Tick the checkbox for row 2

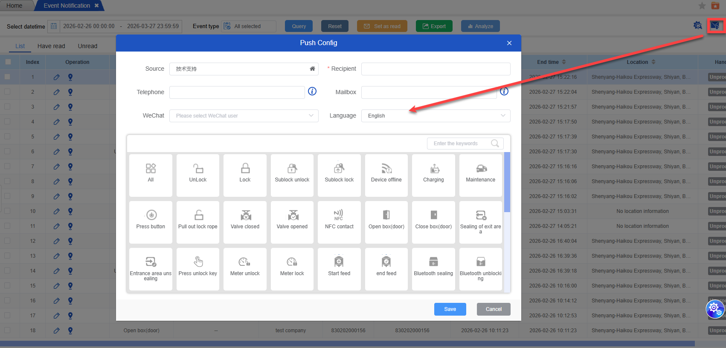coord(7,92)
